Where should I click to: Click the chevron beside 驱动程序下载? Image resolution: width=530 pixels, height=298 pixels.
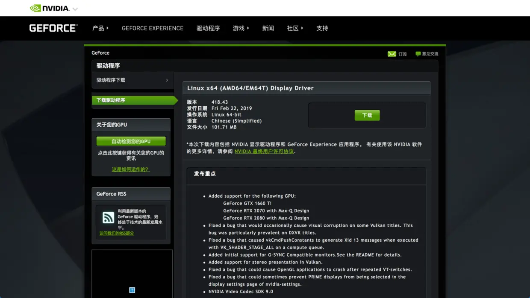(x=167, y=80)
